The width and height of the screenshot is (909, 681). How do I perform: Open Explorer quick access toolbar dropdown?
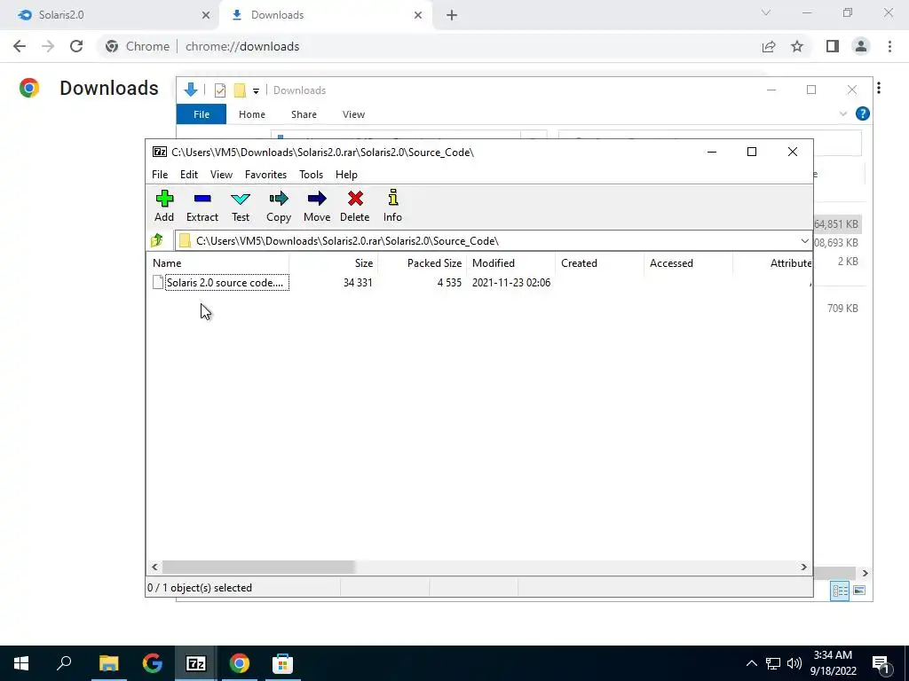pyautogui.click(x=256, y=91)
